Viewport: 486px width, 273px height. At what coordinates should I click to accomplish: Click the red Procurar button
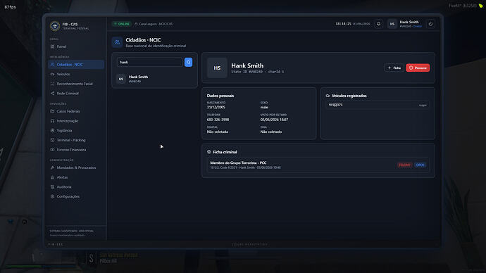click(x=418, y=68)
